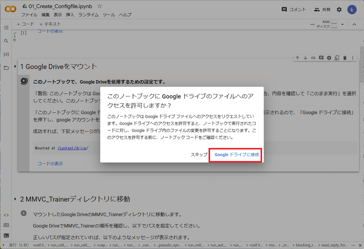Open the table of contents sidebar
The image size is (364, 249).
click(x=6, y=28)
